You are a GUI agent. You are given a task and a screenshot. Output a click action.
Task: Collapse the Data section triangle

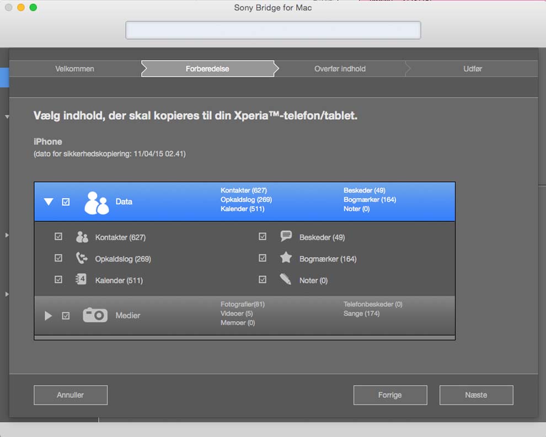pyautogui.click(x=49, y=202)
